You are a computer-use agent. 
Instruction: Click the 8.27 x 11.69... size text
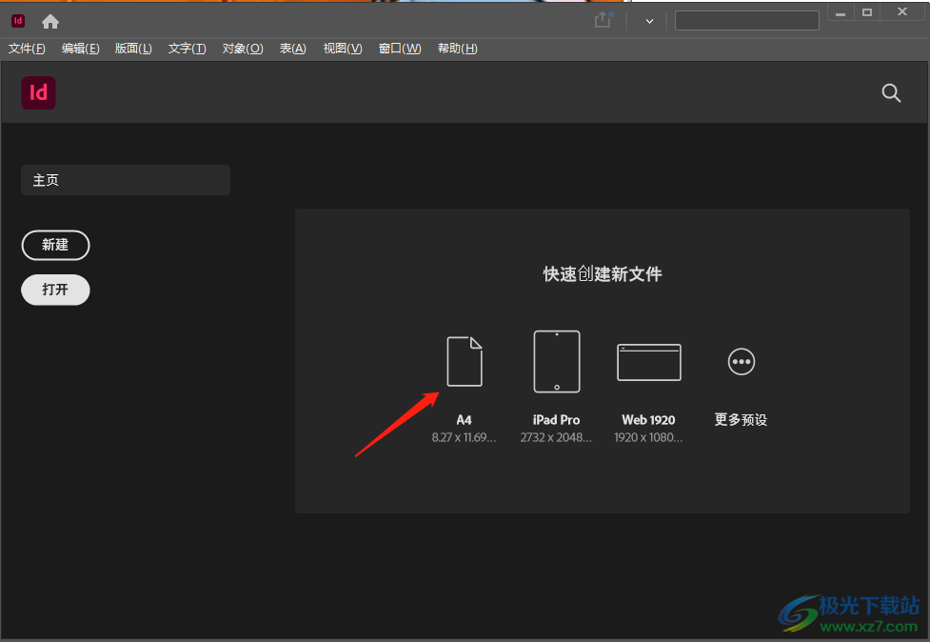(464, 438)
